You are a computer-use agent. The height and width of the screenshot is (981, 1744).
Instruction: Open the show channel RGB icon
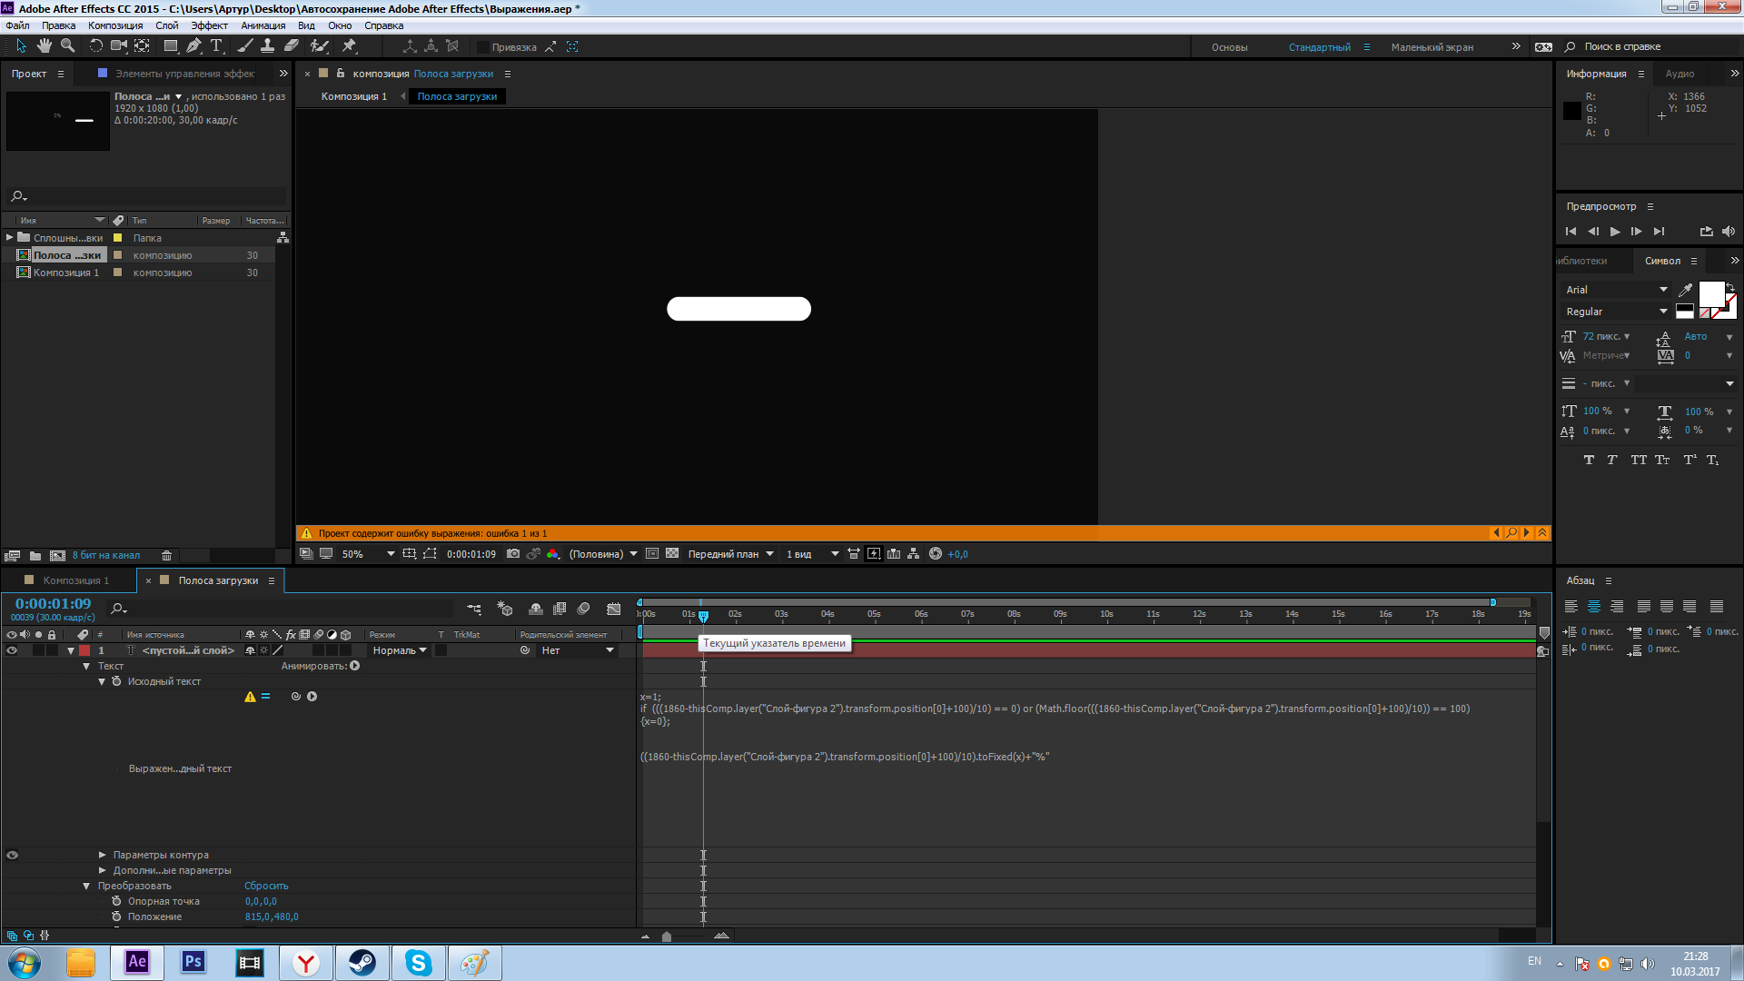552,554
